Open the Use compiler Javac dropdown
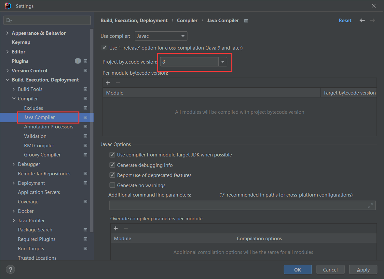This screenshot has width=384, height=279. pyautogui.click(x=161, y=36)
